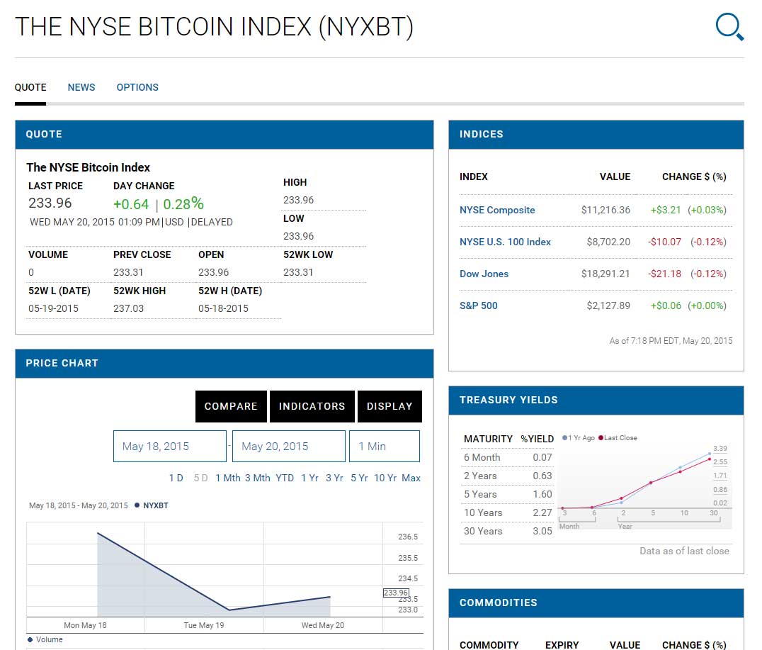Click the TREASURY YIELDS panel header
Viewport: 762px width, 650px height.
coord(596,400)
